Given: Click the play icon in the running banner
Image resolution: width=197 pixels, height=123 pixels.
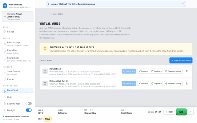Looking at the screenshot, I should click(x=49, y=4).
